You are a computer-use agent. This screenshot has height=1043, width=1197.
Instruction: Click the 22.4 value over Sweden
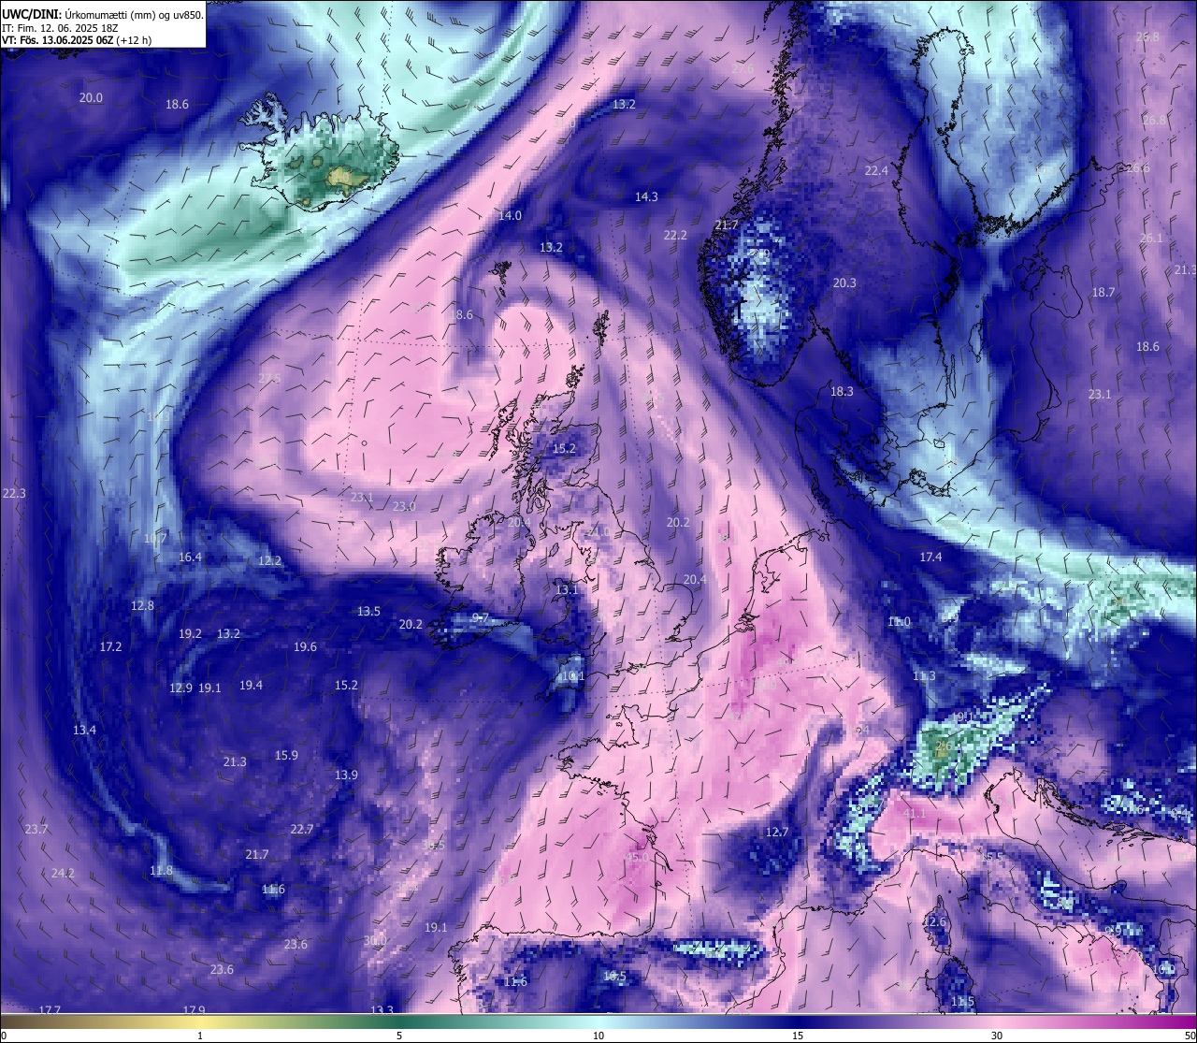pyautogui.click(x=876, y=171)
